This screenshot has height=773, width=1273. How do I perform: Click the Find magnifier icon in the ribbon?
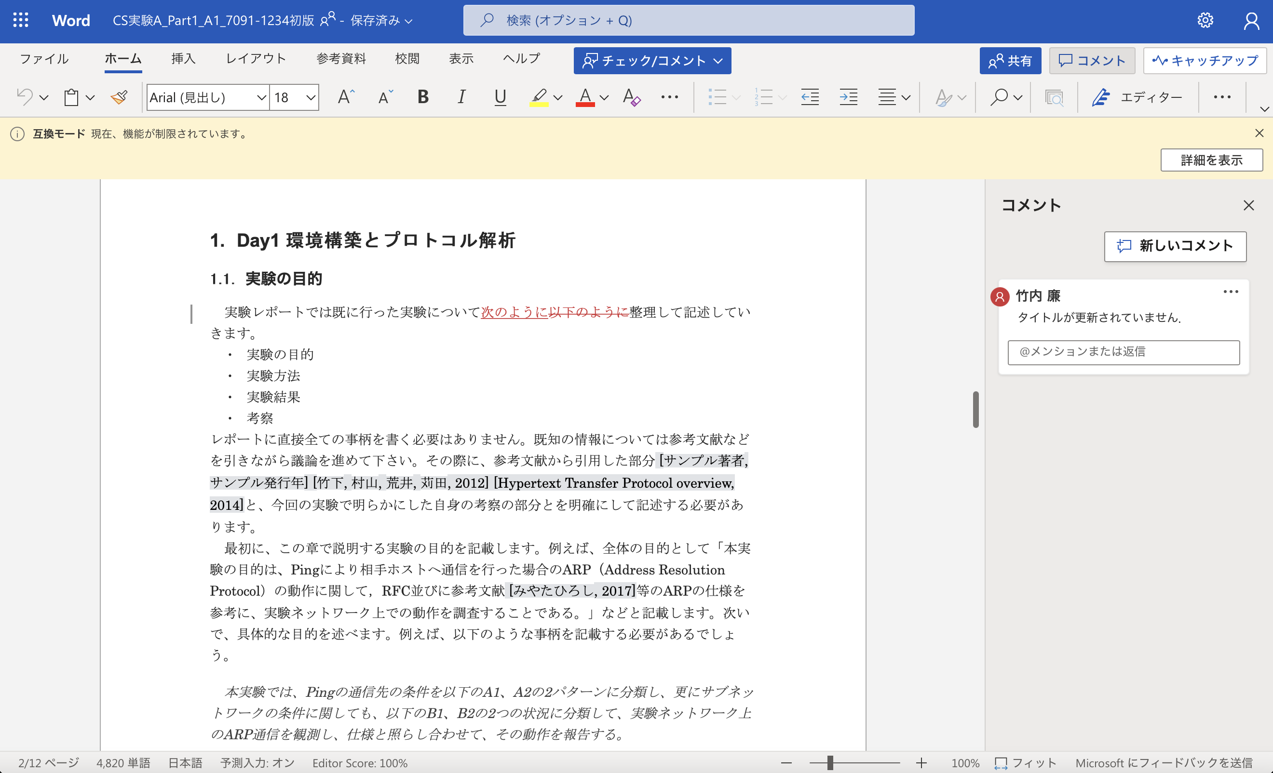999,97
